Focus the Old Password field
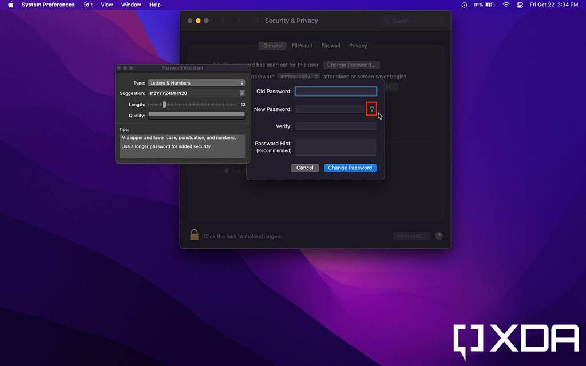Image resolution: width=586 pixels, height=366 pixels. [335, 91]
